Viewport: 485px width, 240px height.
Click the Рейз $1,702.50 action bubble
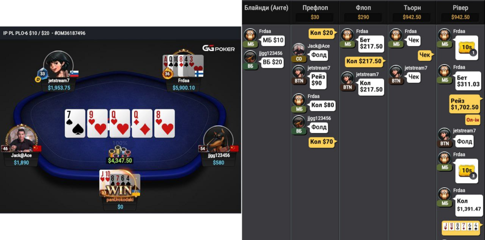(x=465, y=104)
